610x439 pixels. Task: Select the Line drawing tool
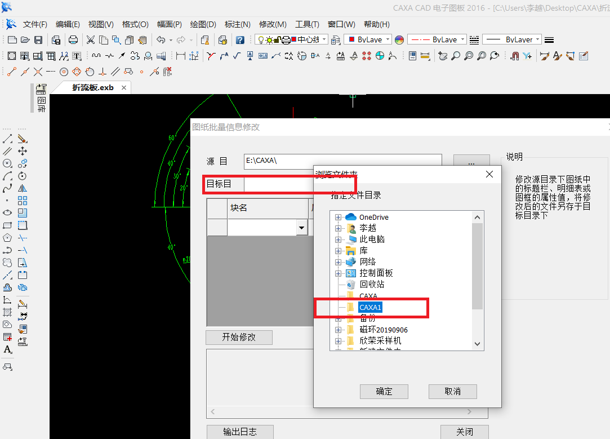(x=7, y=138)
